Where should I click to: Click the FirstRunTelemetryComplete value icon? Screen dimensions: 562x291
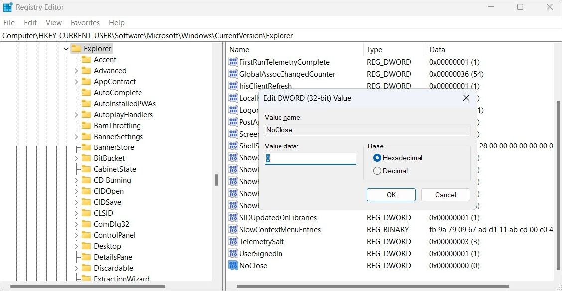(x=233, y=62)
